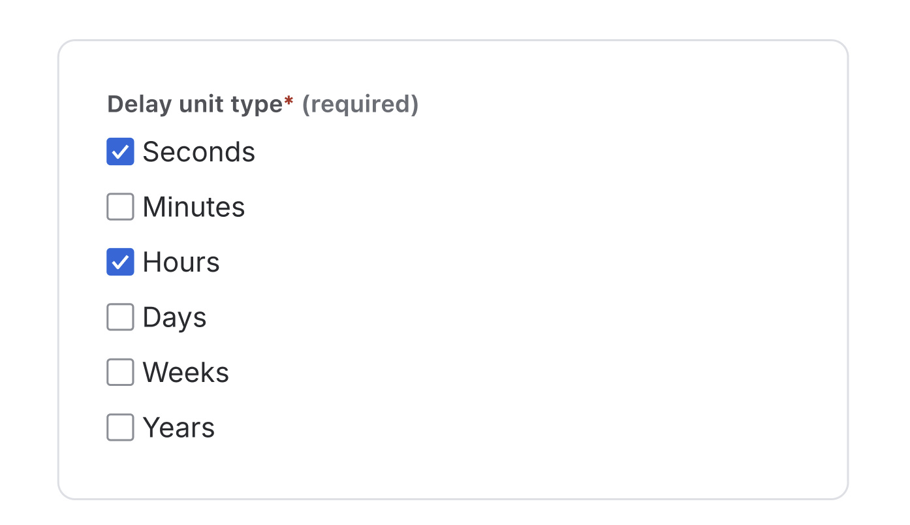Screen dimensions: 910x525
Task: Click the Hours label text
Action: 181,262
